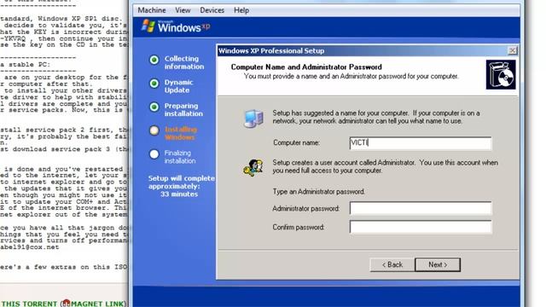Click the 'Preparing installation' step label
Viewport: 546px width, 307px height.
tap(183, 110)
